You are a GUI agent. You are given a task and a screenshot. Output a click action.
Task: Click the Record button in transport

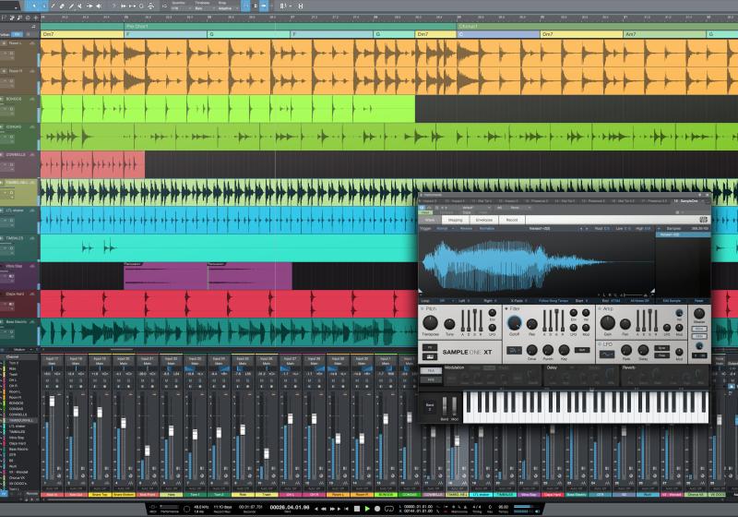tap(377, 509)
